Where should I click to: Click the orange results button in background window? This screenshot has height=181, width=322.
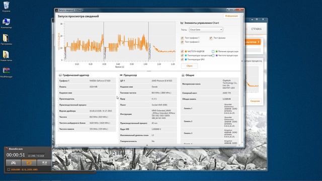[253, 42]
